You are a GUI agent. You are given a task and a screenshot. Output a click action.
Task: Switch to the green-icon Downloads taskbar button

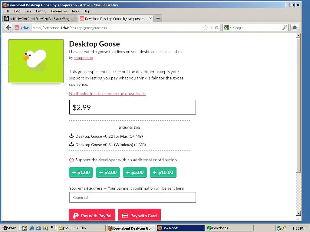[x=230, y=228]
